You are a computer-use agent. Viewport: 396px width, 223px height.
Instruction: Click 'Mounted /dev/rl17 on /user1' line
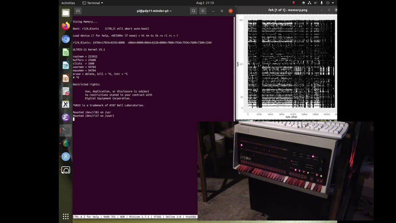tap(93, 116)
